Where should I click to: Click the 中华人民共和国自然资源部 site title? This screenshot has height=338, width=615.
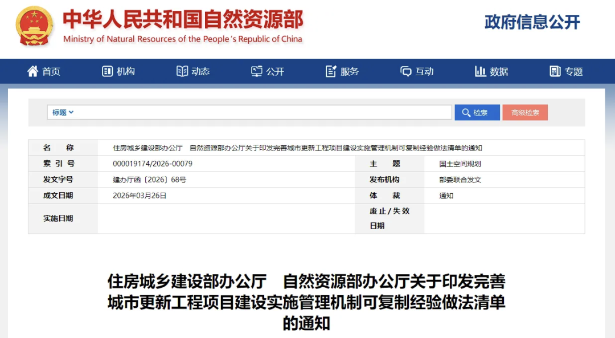182,20
